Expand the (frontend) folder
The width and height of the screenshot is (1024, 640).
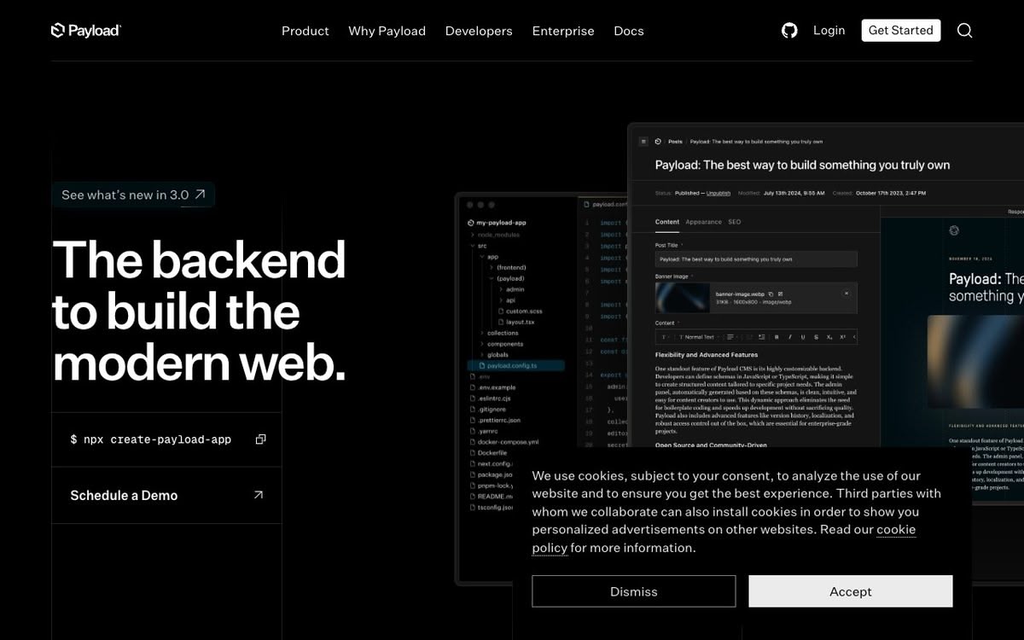509,268
